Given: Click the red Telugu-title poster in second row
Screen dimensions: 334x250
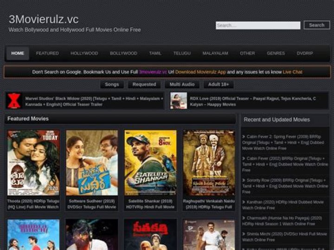Looking at the screenshot, I should (150, 235).
